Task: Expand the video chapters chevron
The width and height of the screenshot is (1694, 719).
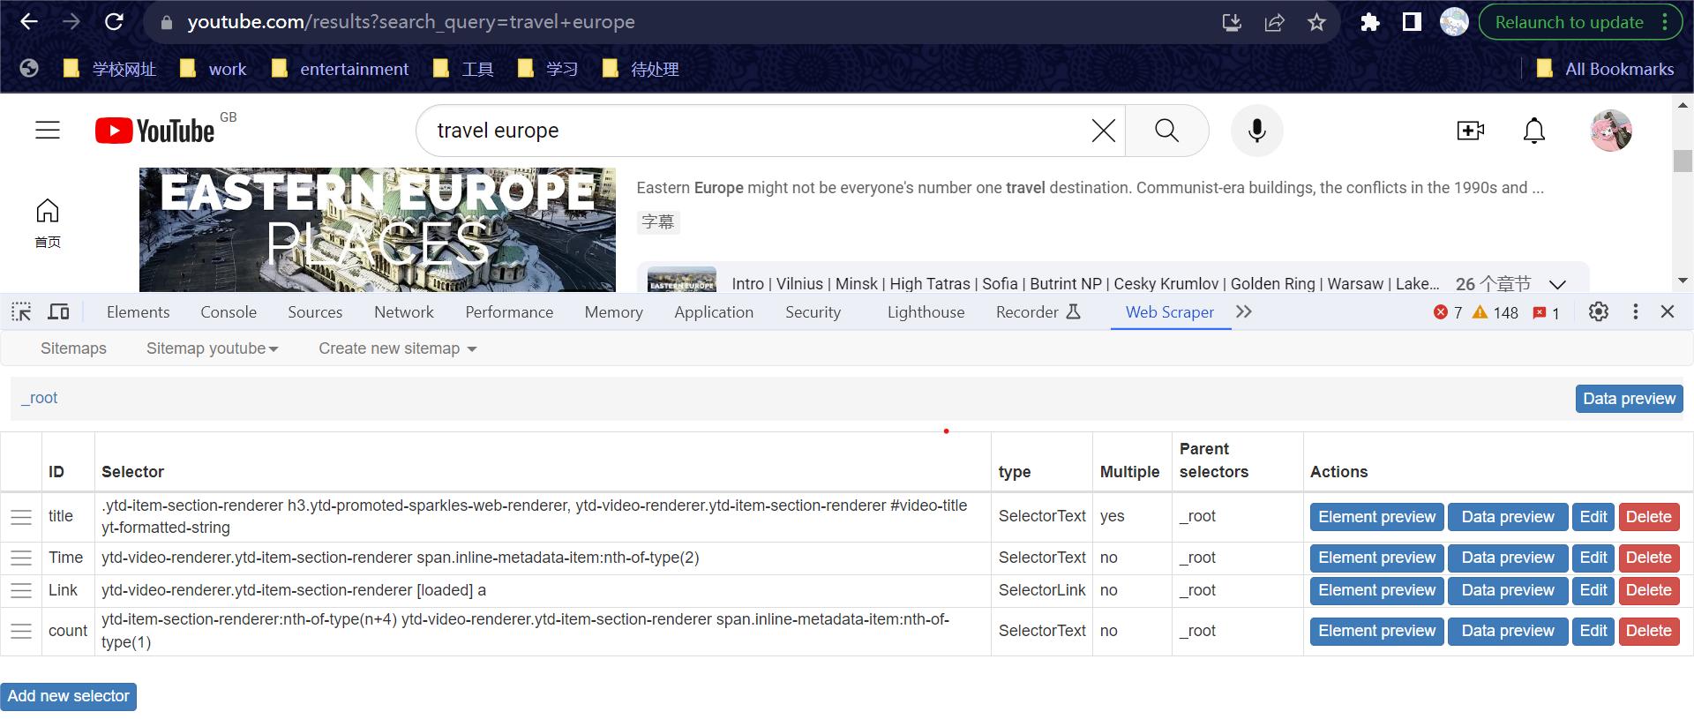Action: (x=1557, y=284)
